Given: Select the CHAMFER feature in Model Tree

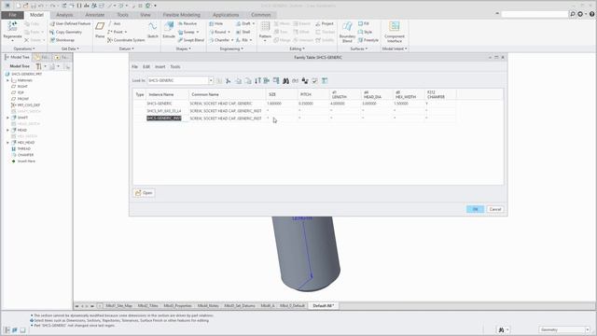Looking at the screenshot, I should [25, 155].
